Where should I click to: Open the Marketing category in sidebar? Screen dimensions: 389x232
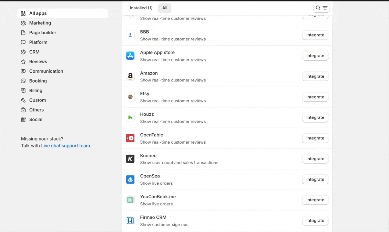point(40,23)
